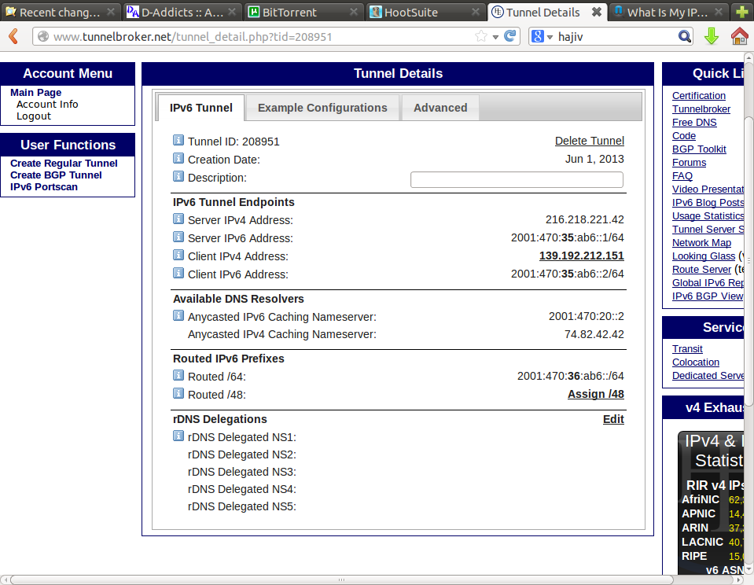
Task: Click the Delete Tunnel link
Action: tap(589, 141)
